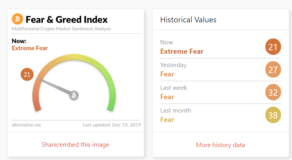This screenshot has height=160, width=292.
Task: Select the Historical Values heading
Action: pos(188,20)
